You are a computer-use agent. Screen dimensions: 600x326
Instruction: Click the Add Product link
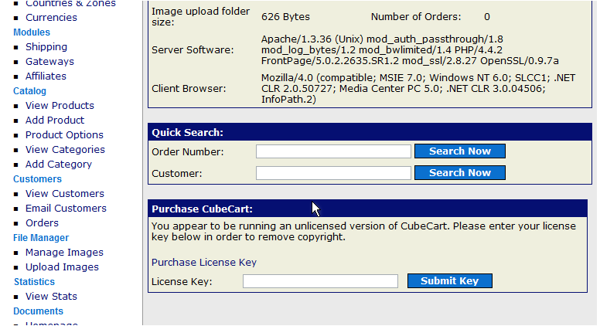[55, 121]
